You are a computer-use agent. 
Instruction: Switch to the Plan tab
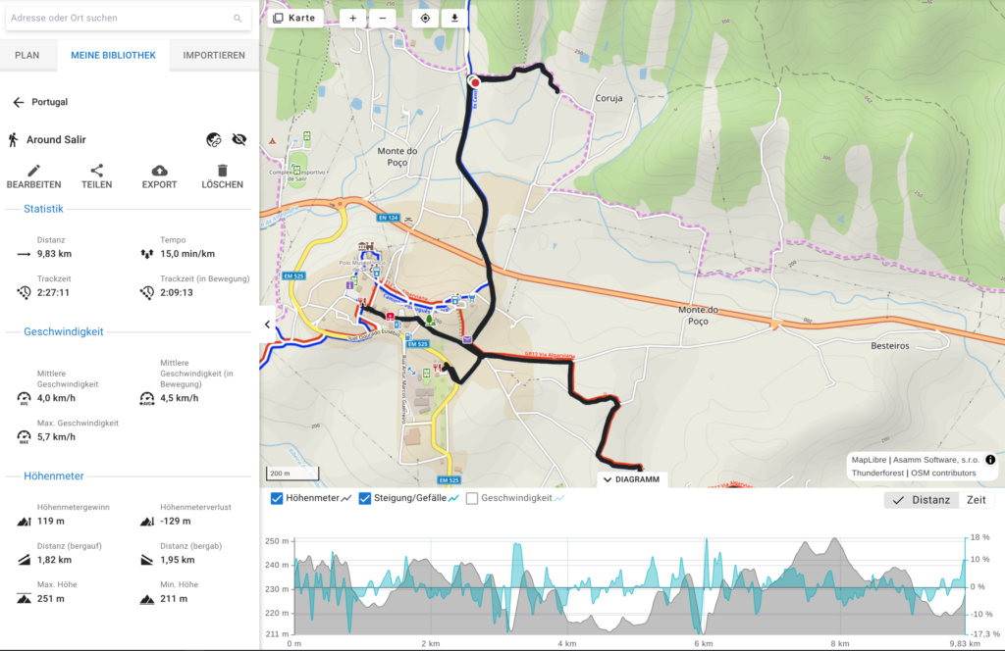pos(27,55)
